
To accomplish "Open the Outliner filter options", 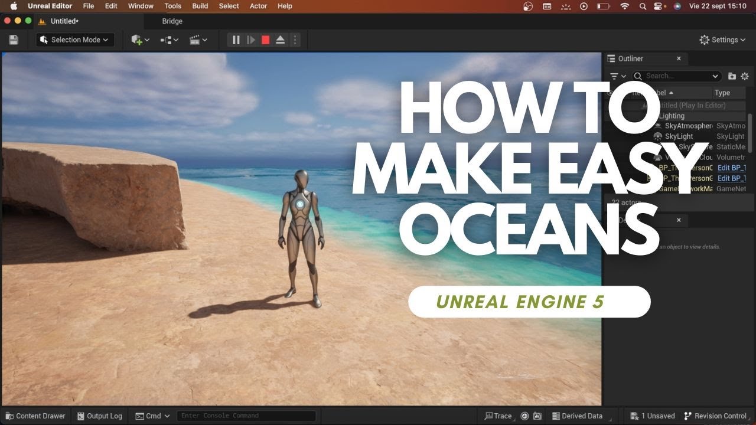I will click(618, 76).
